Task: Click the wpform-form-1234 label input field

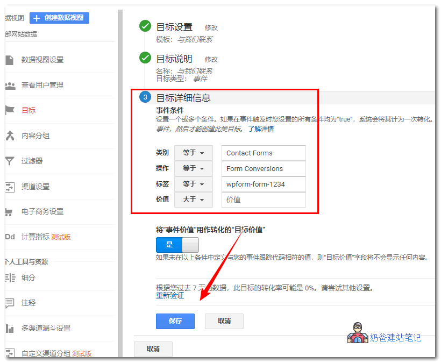Action: [263, 184]
